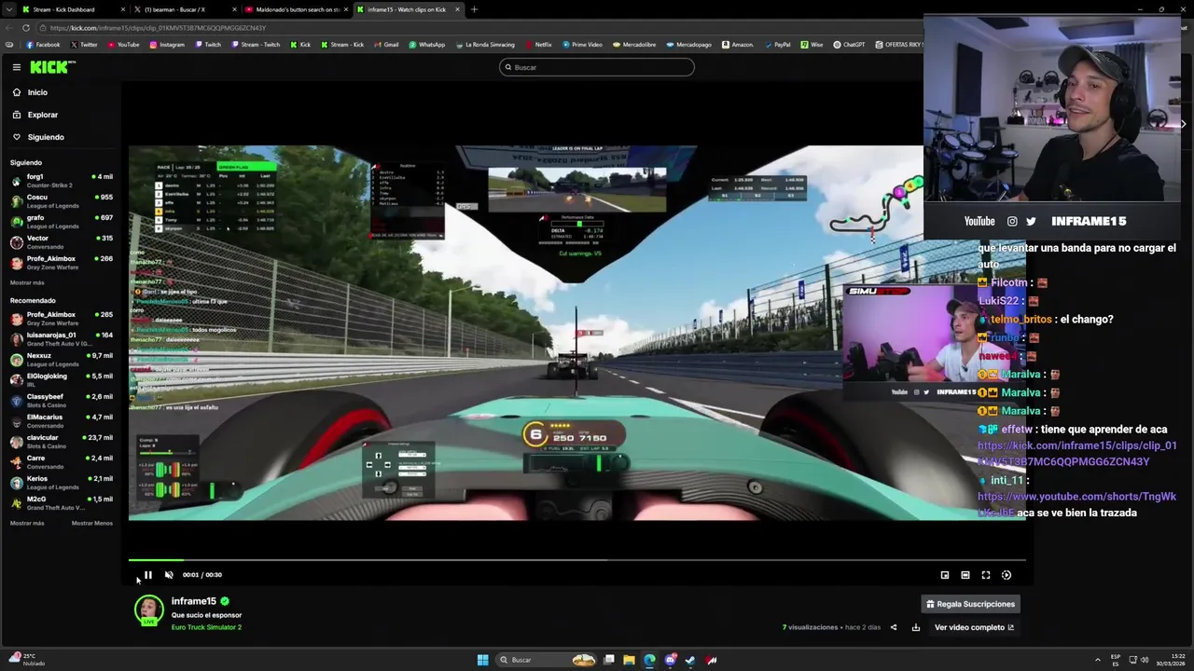The image size is (1194, 671).
Task: Open grafo channel in sidebar
Action: [x=62, y=221]
